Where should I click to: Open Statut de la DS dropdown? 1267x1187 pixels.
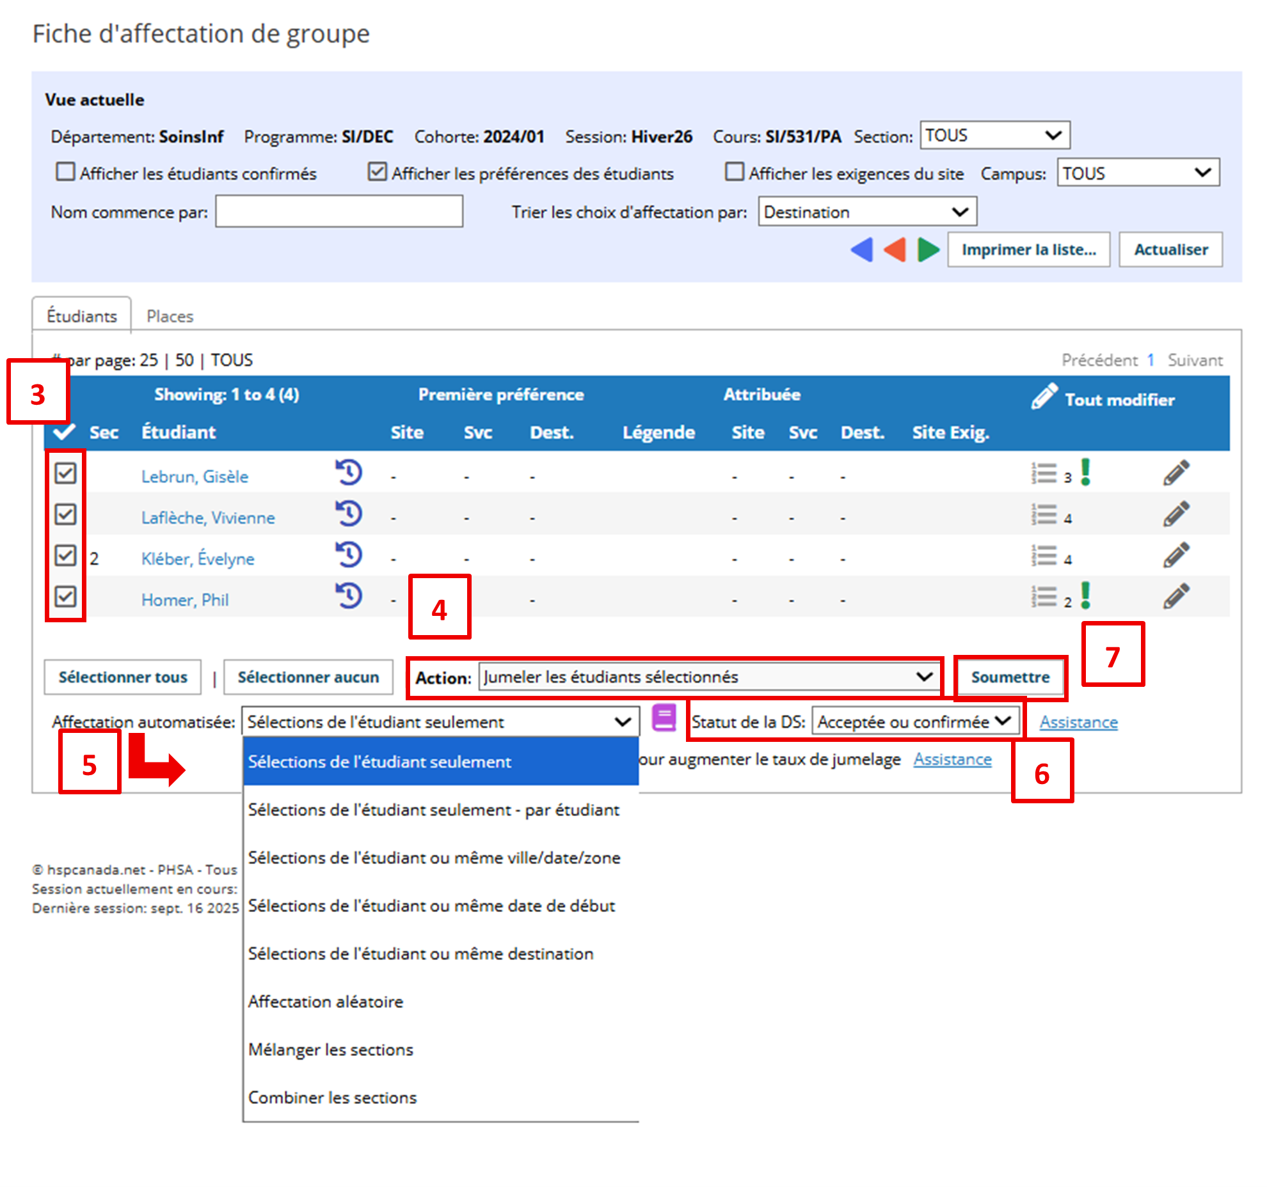(x=914, y=722)
